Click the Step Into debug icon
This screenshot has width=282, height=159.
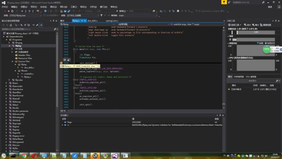coord(26,11)
